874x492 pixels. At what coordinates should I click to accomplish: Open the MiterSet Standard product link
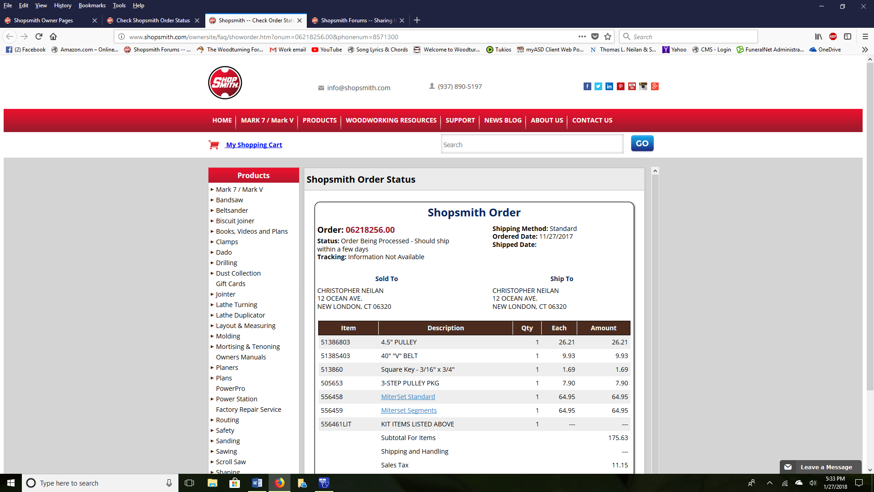coord(408,397)
